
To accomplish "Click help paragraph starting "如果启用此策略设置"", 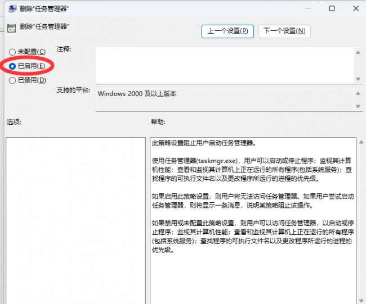I will click(253, 201).
